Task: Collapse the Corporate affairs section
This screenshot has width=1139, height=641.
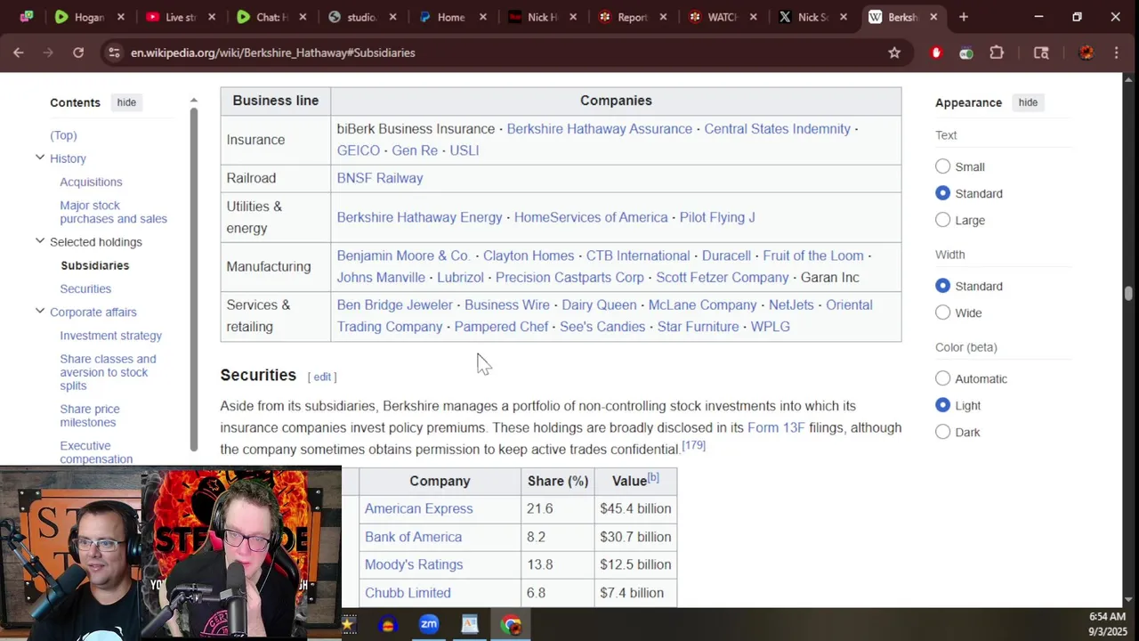Action: pyautogui.click(x=40, y=311)
